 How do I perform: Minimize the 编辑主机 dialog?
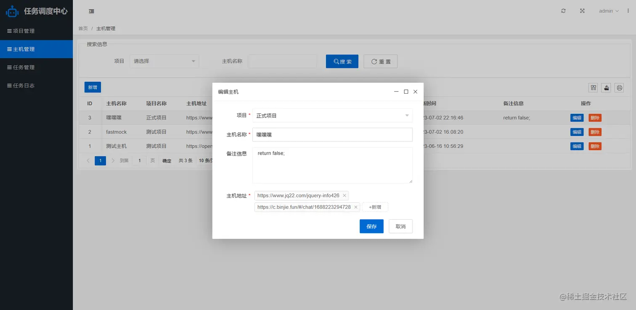(396, 91)
